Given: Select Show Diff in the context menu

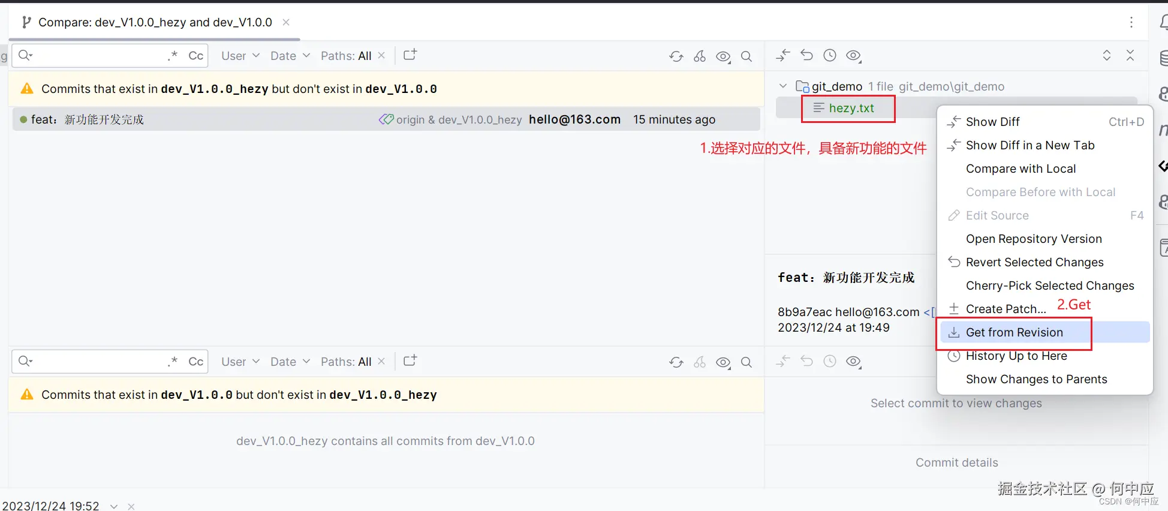Looking at the screenshot, I should point(1045,122).
